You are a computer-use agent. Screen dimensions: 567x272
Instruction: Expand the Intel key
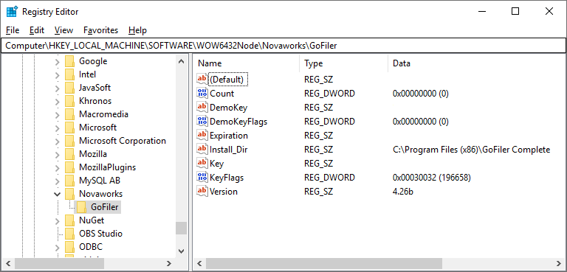coord(57,74)
